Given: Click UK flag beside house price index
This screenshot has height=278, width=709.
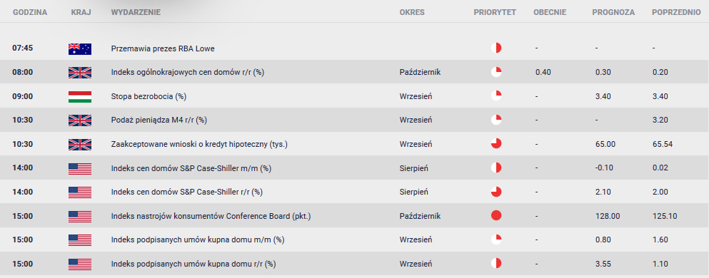Looking at the screenshot, I should [79, 73].
